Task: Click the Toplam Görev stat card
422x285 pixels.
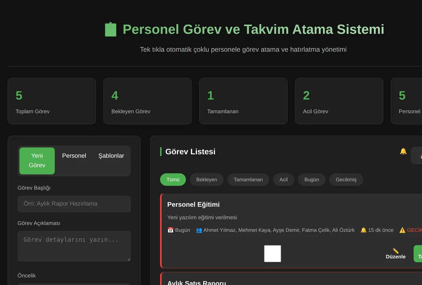Action: point(52,101)
